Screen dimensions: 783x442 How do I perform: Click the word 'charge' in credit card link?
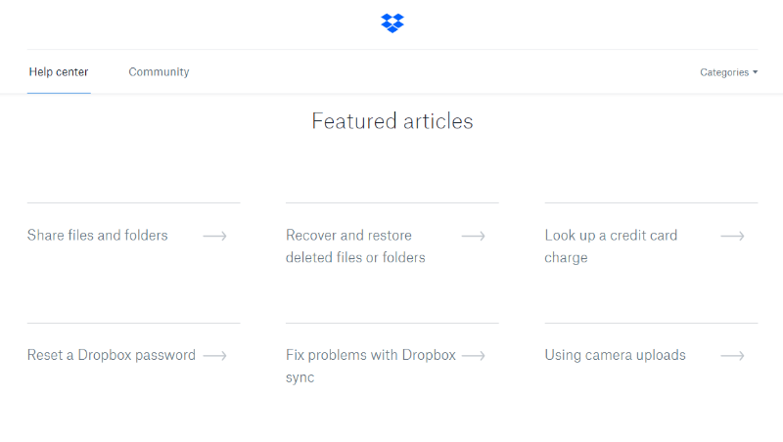566,258
